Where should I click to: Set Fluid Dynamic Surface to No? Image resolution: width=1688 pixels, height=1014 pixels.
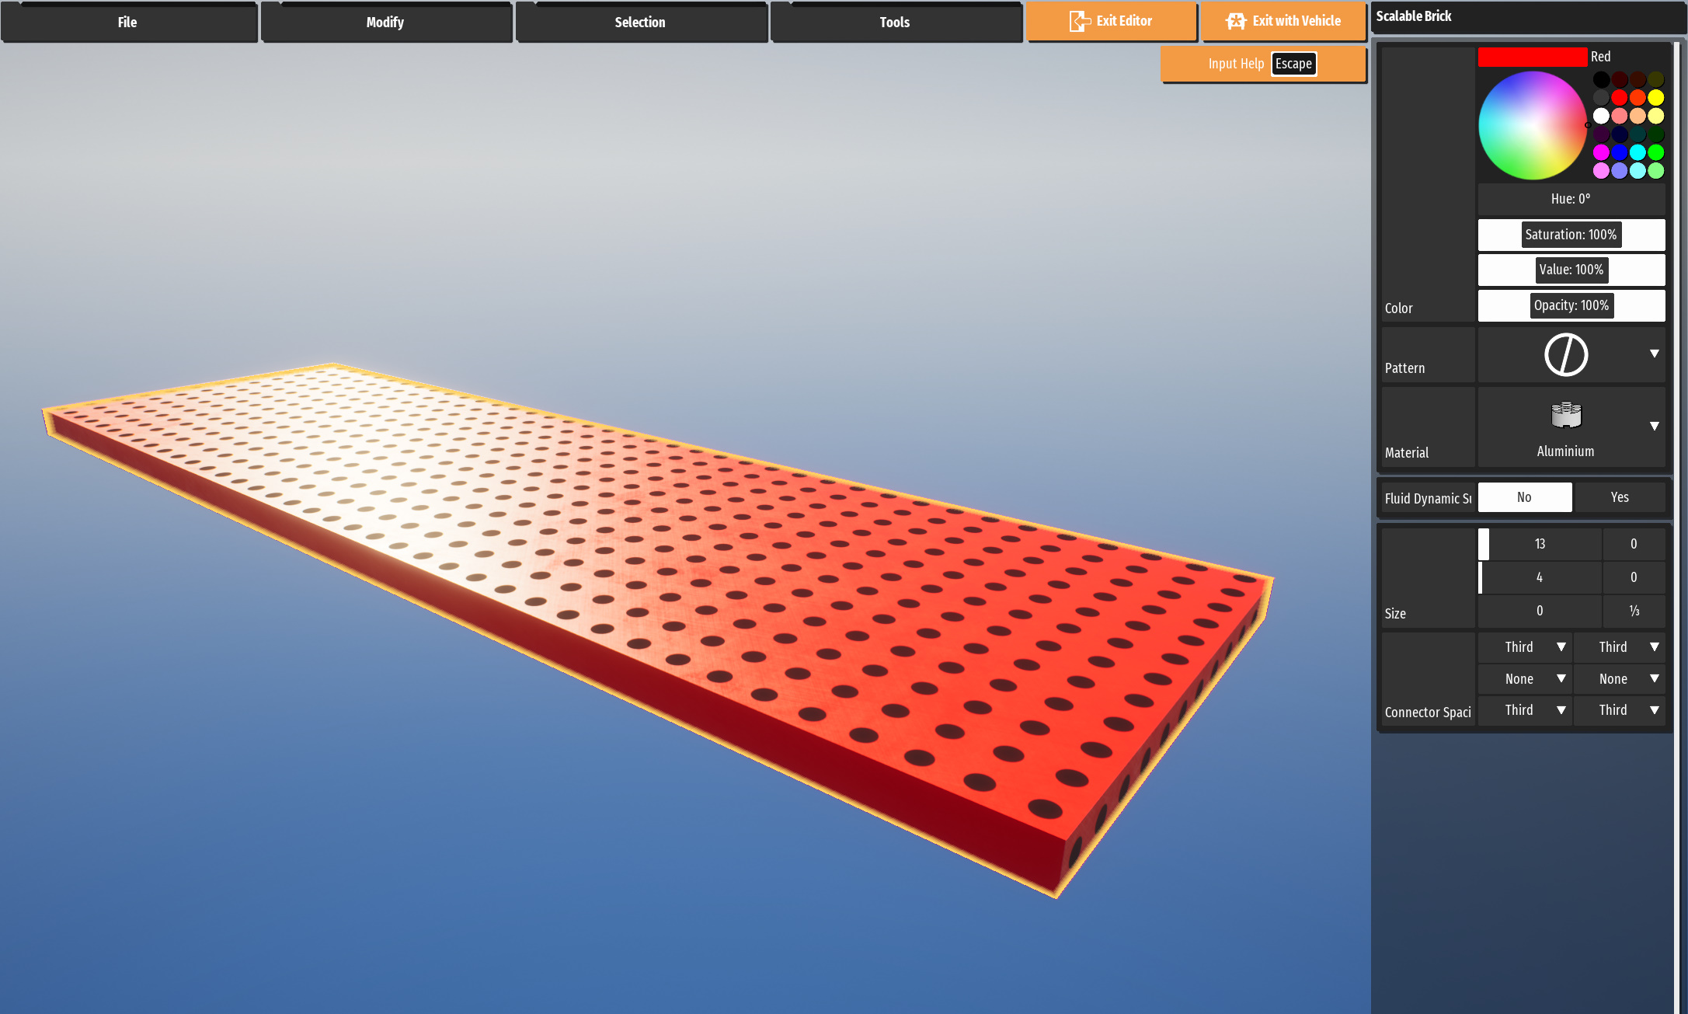pos(1524,497)
